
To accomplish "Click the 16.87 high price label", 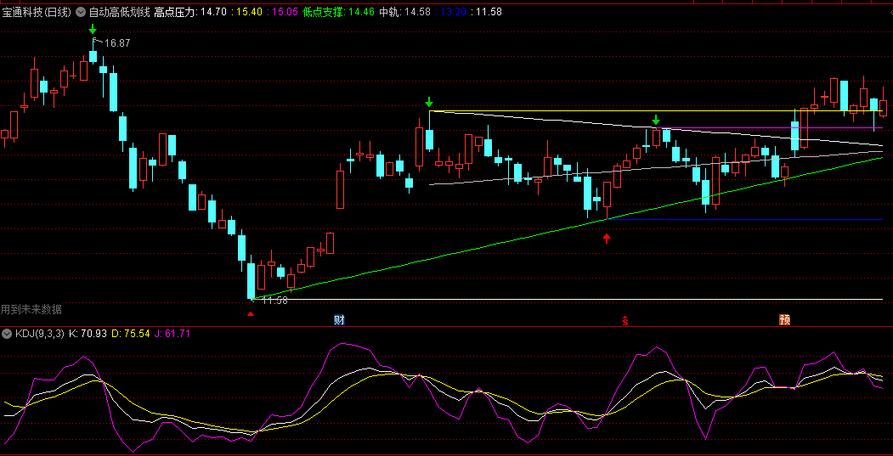I will (x=117, y=42).
